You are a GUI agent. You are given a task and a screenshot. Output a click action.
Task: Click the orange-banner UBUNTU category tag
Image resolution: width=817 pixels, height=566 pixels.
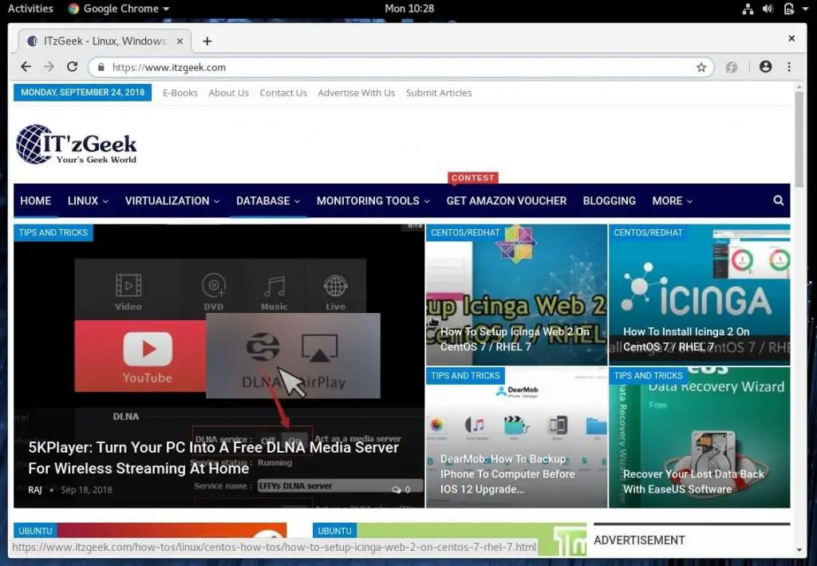pyautogui.click(x=35, y=531)
